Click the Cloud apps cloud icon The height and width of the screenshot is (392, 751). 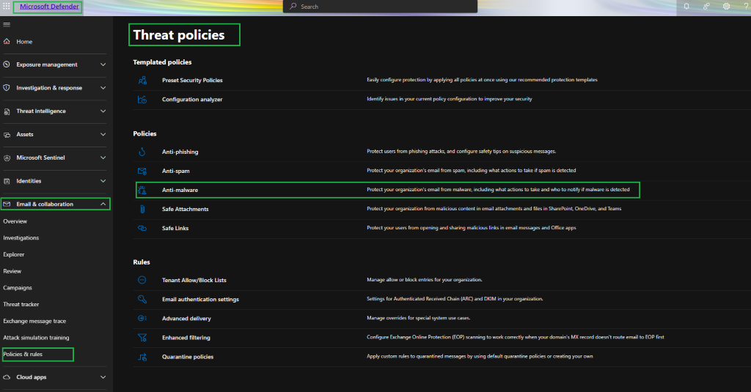7,377
